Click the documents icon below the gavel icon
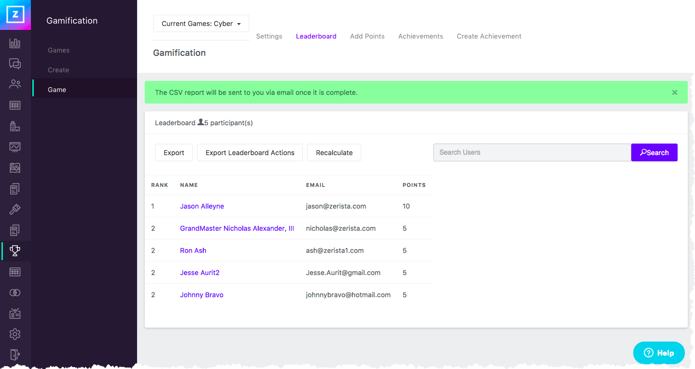This screenshot has width=695, height=369. pyautogui.click(x=15, y=230)
